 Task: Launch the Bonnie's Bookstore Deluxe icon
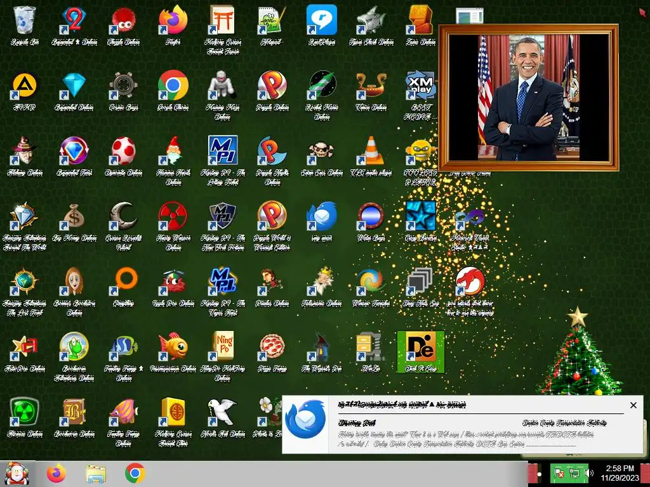74,282
